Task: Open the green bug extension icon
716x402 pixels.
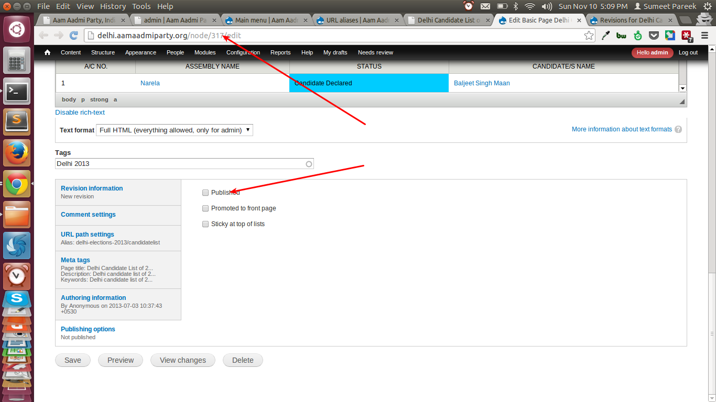Action: 638,36
